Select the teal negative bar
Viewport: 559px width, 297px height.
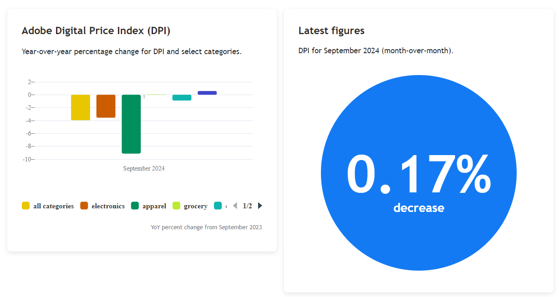point(182,97)
